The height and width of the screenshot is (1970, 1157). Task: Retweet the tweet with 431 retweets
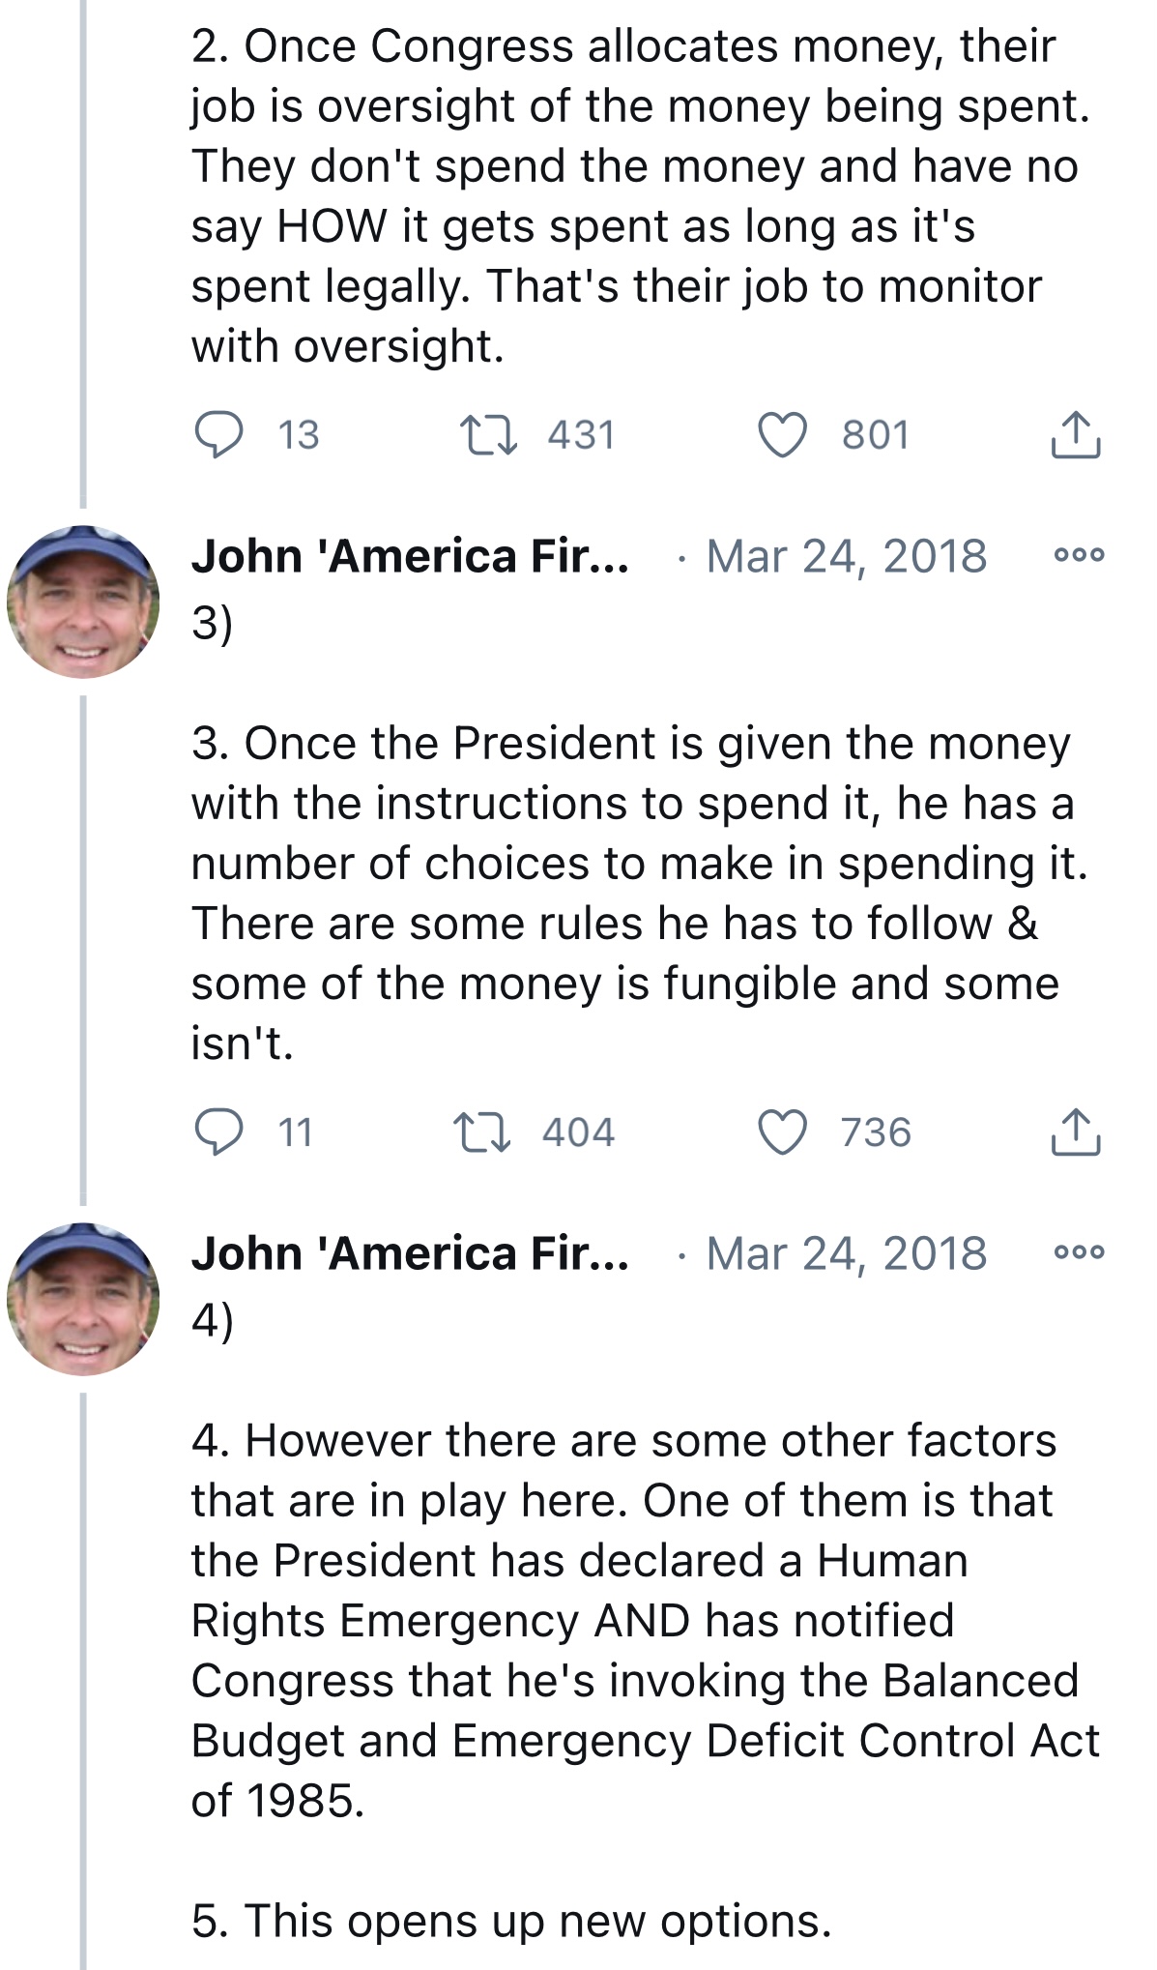coord(488,434)
